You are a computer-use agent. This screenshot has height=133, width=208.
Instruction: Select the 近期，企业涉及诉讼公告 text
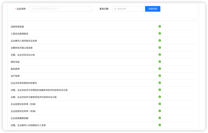[x=23, y=55]
